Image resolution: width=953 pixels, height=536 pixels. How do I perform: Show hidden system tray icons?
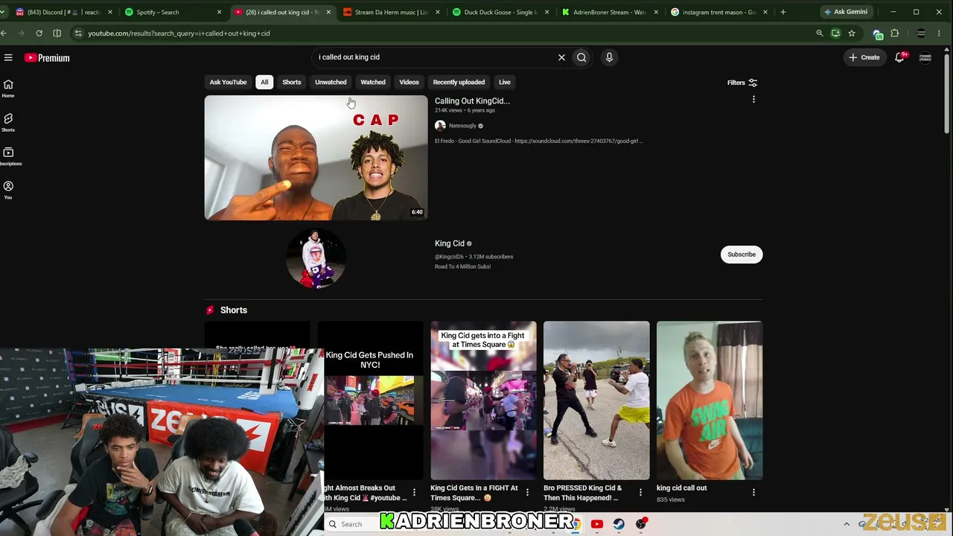pyautogui.click(x=847, y=524)
